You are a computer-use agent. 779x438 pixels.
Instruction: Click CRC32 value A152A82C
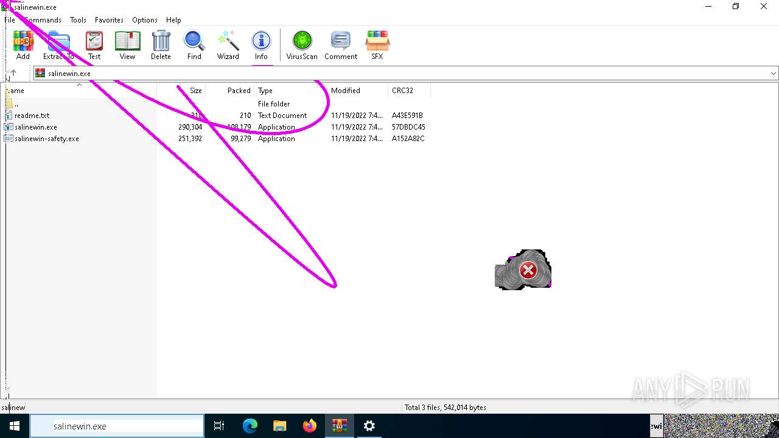408,139
